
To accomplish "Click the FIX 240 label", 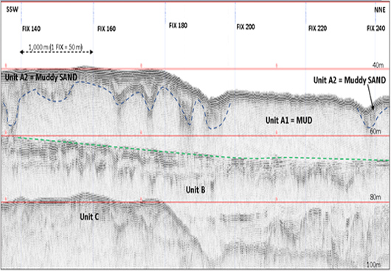I will coord(376,29).
